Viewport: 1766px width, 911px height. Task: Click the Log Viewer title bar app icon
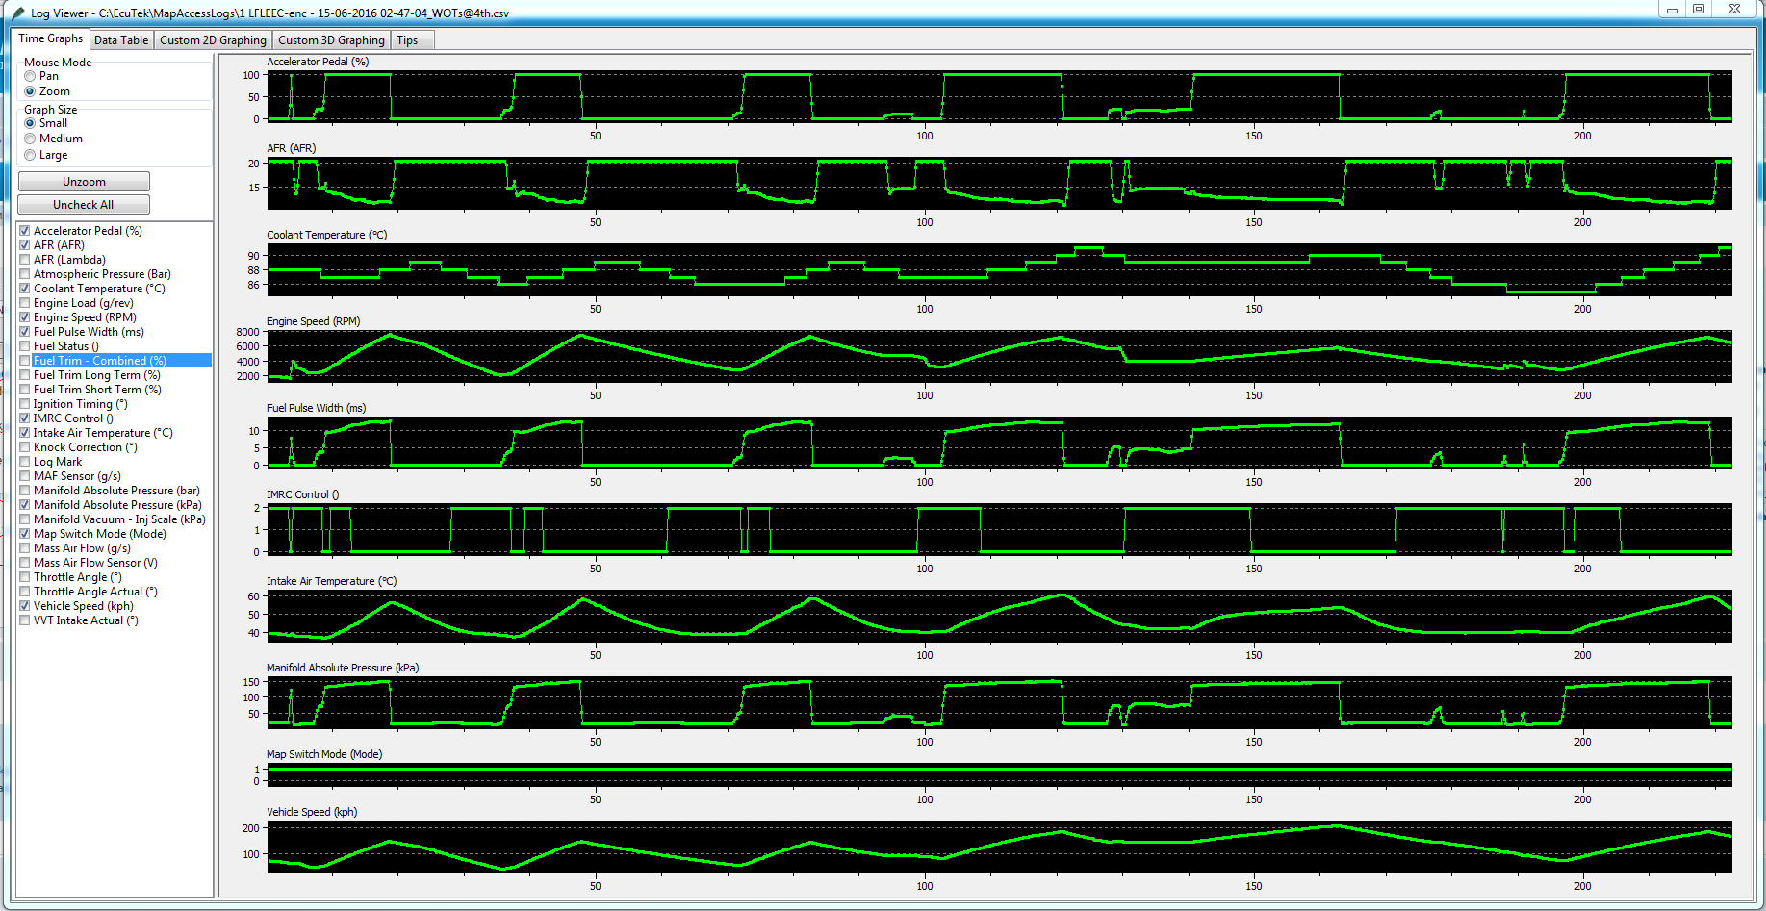coord(18,13)
